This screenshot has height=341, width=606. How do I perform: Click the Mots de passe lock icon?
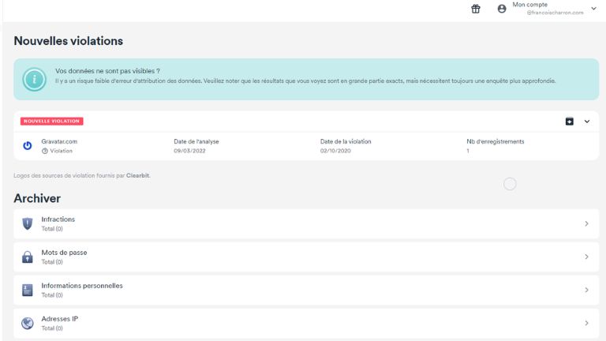tap(28, 257)
